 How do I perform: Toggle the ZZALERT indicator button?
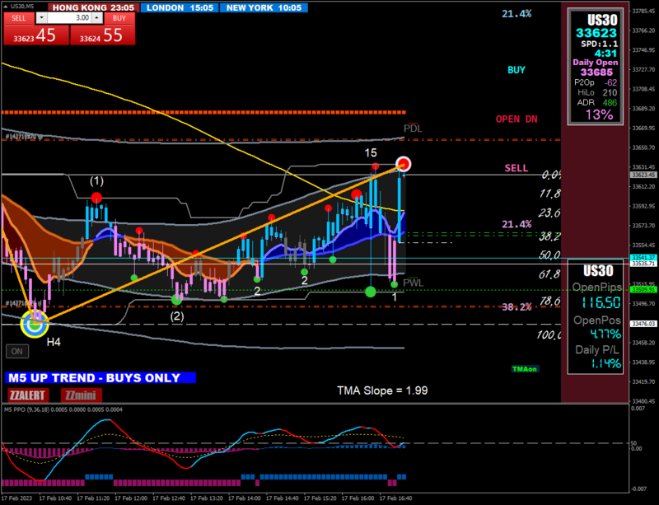tap(28, 395)
